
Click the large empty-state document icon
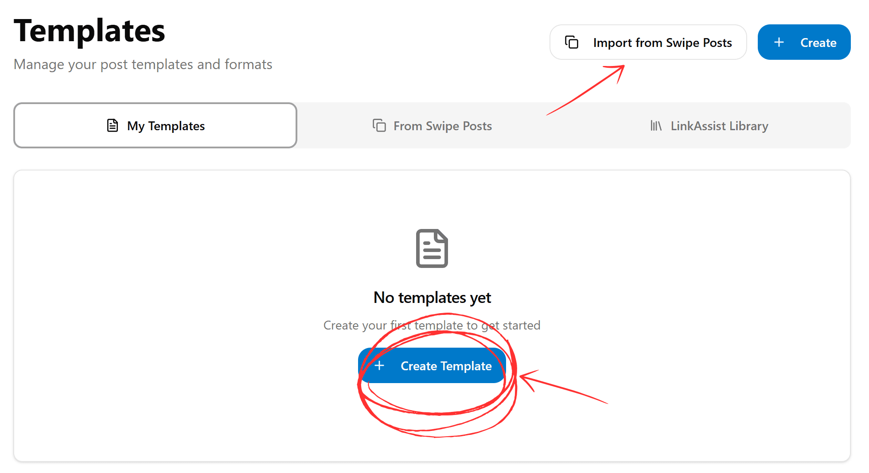[x=432, y=248]
